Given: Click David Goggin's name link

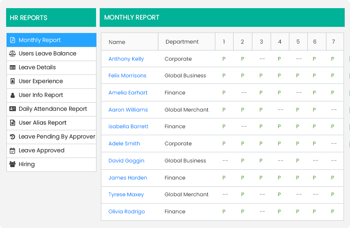Looking at the screenshot, I should (126, 161).
